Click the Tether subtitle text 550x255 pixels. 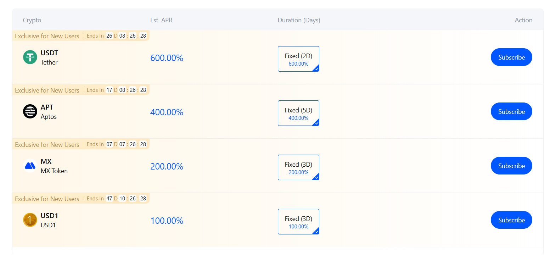(x=49, y=62)
